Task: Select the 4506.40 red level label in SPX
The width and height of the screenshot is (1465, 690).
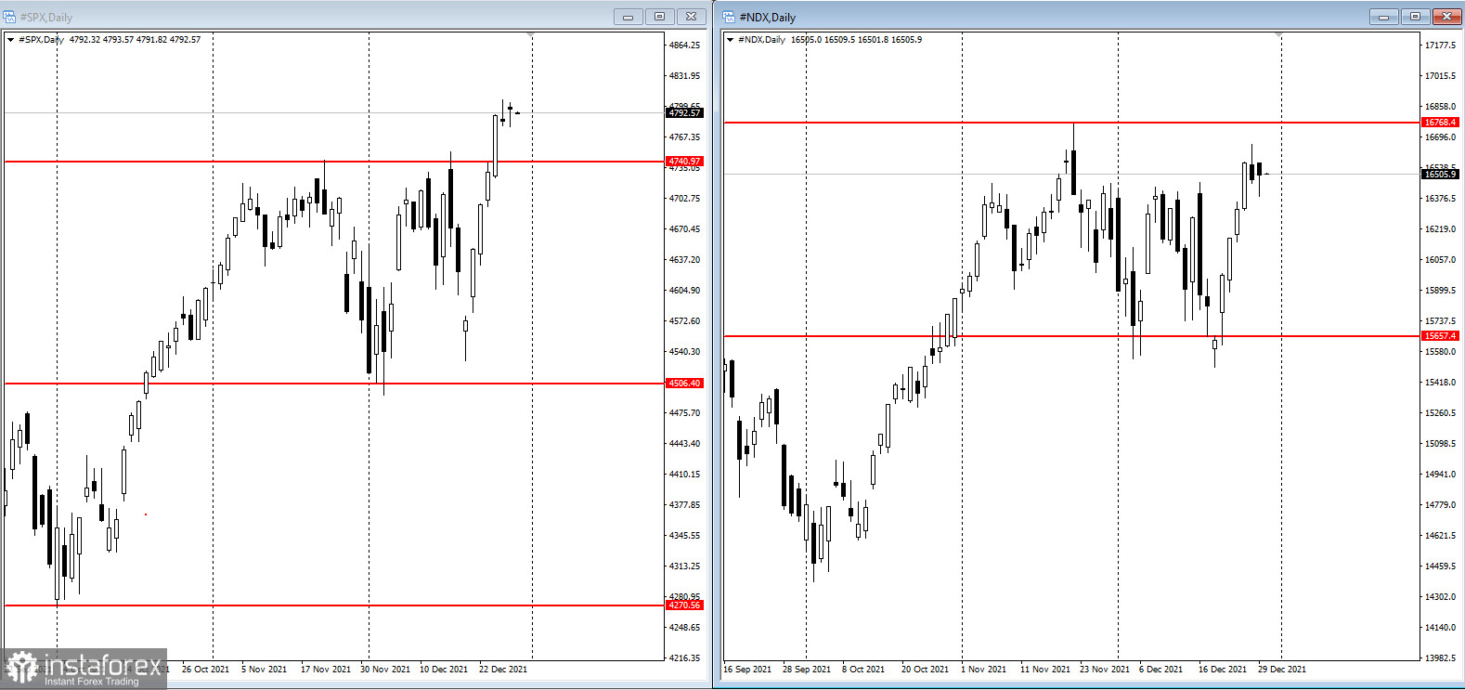Action: 684,384
